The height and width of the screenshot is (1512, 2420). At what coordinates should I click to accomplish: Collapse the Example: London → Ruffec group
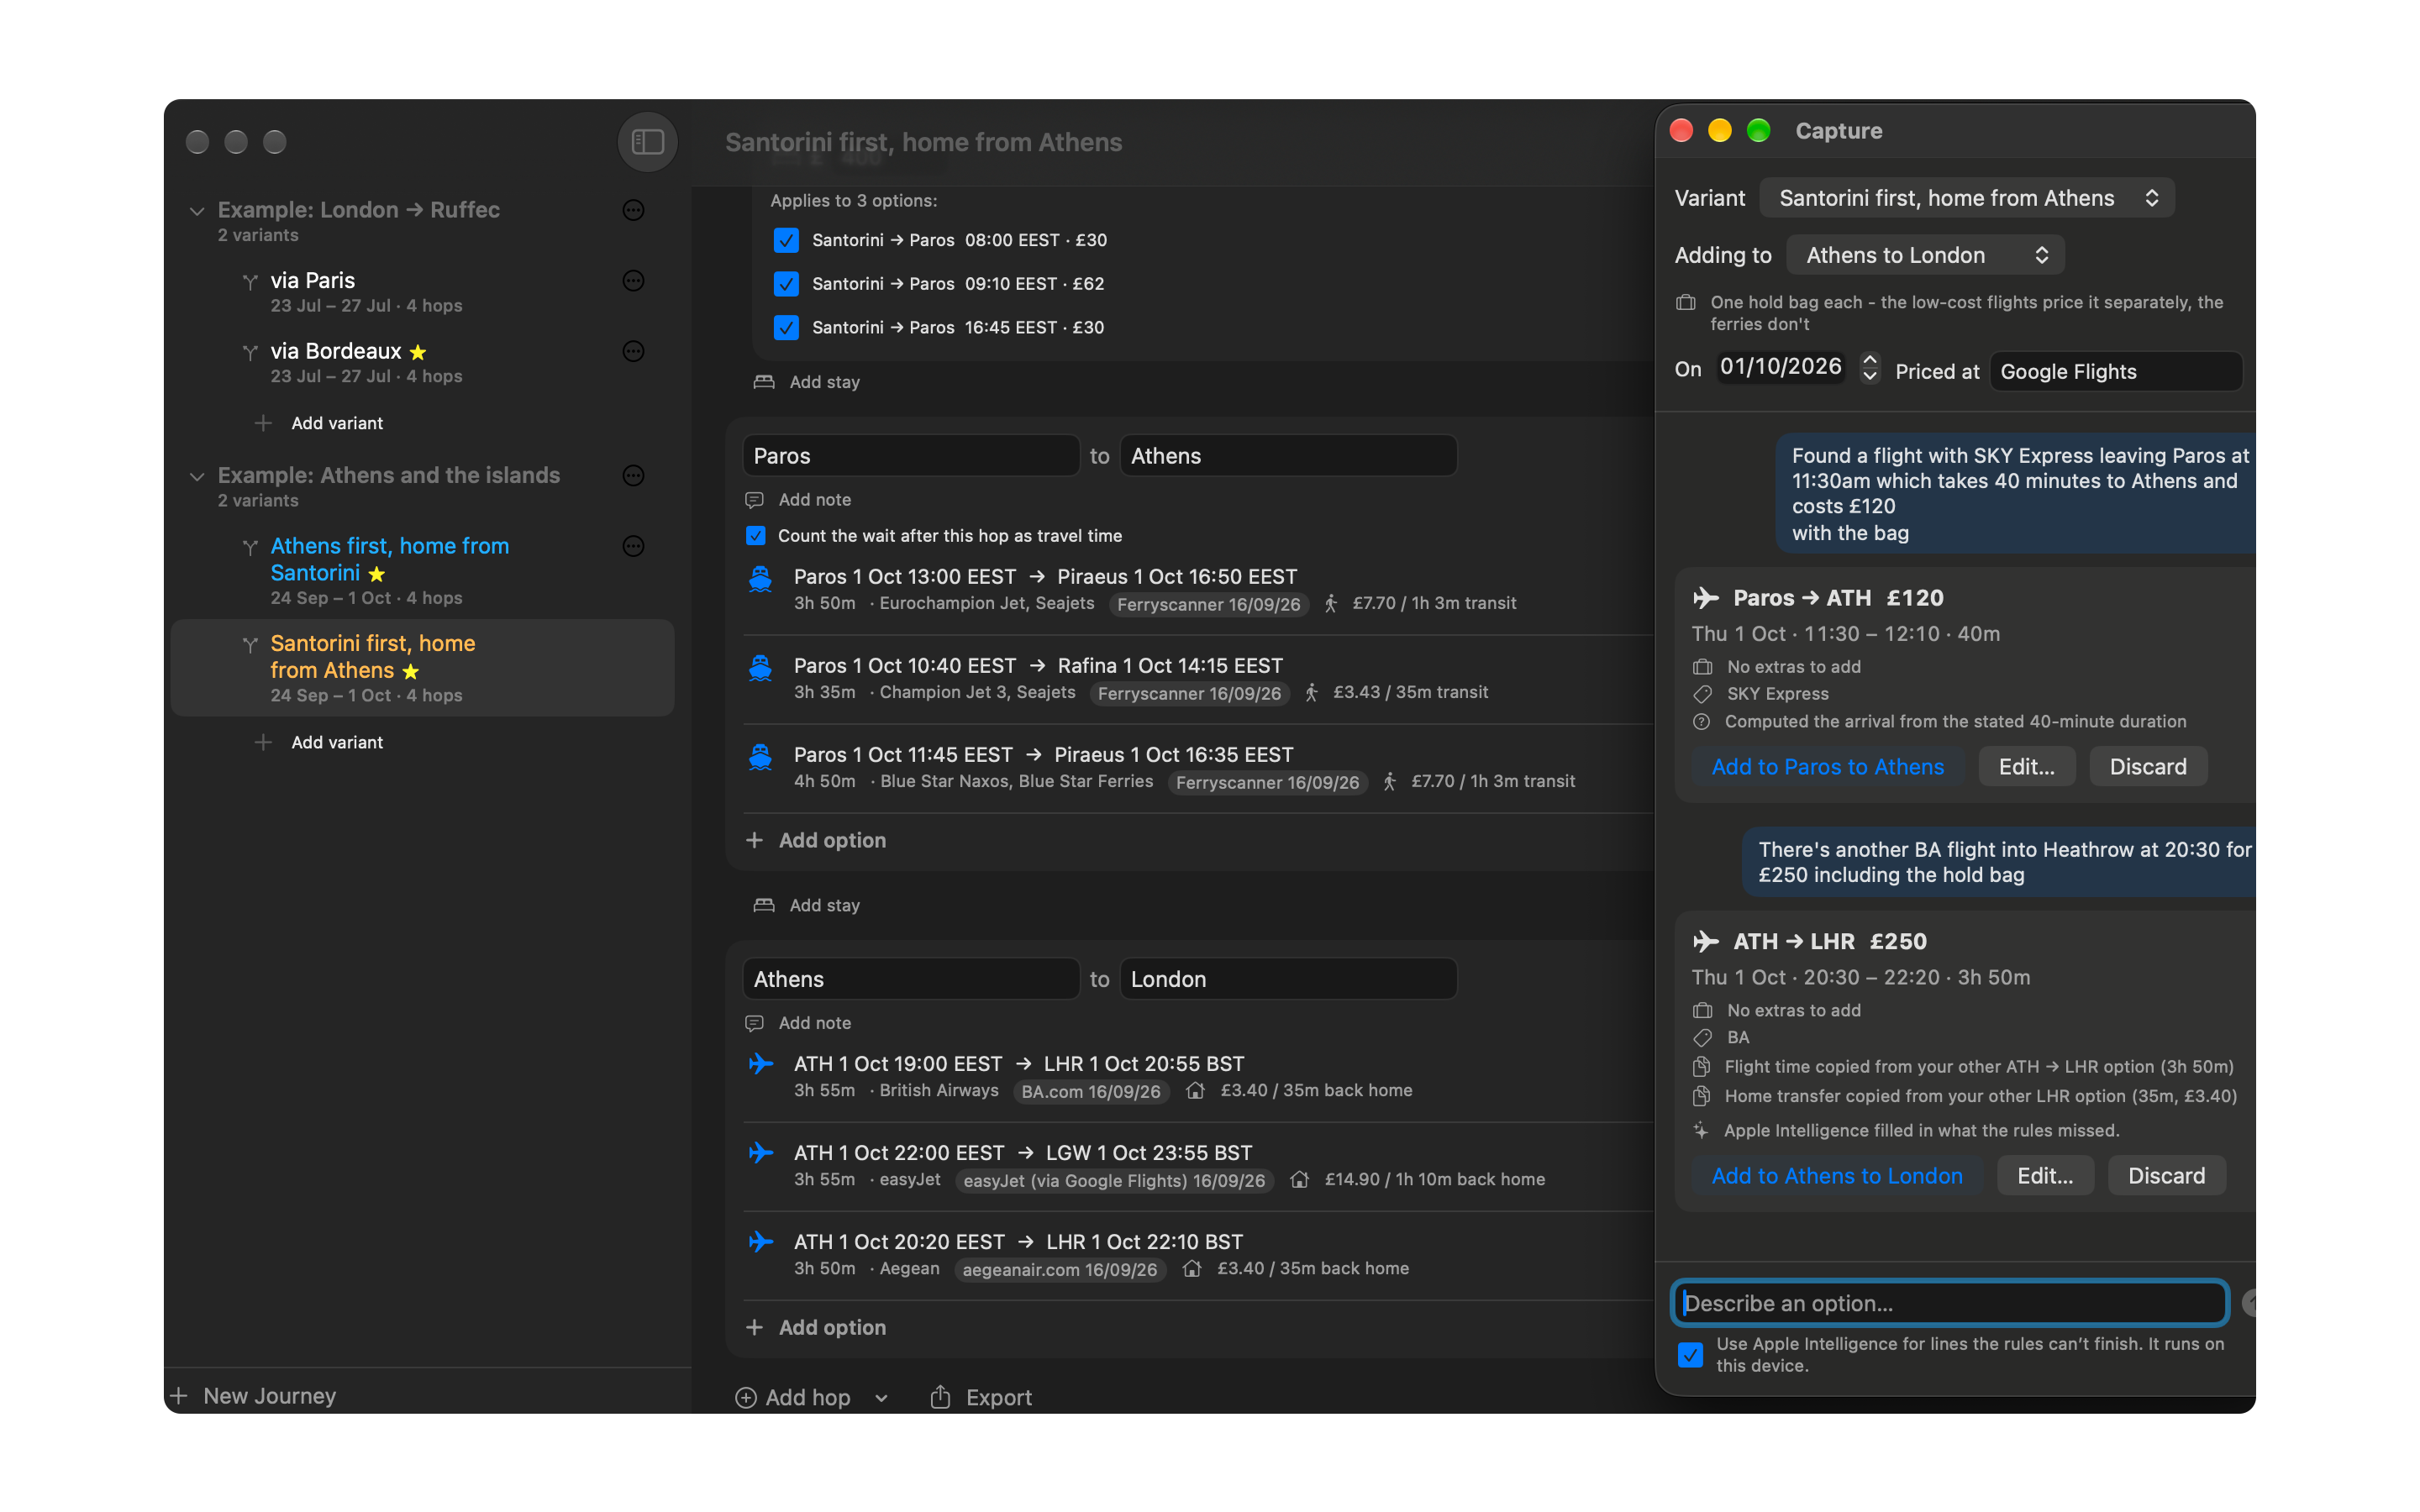tap(197, 211)
